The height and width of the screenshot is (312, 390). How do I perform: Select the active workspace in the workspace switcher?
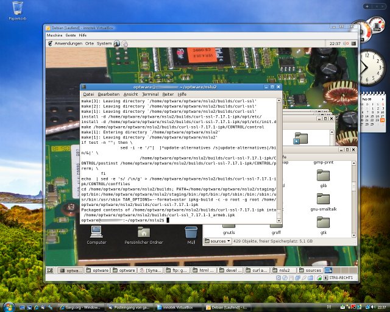[328, 270]
